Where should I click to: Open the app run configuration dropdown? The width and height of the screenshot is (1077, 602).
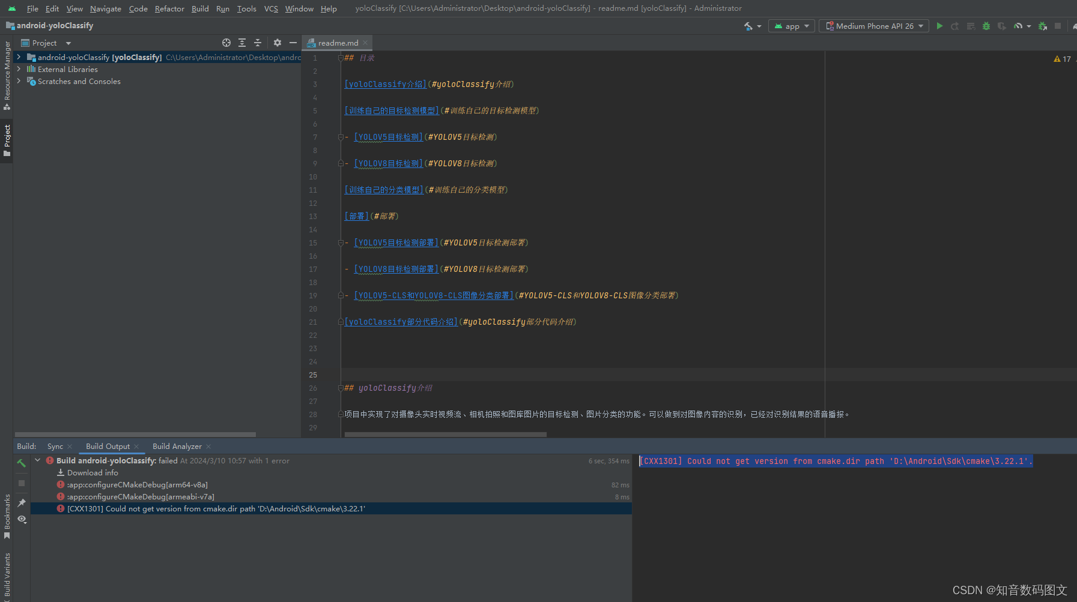pyautogui.click(x=791, y=26)
